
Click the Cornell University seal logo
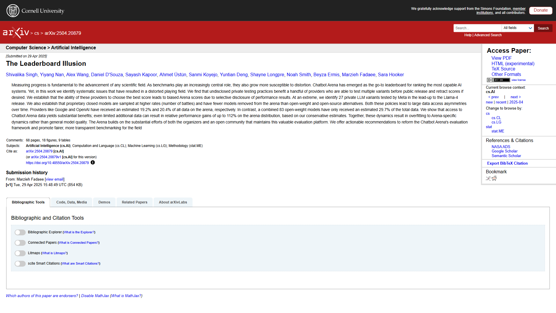coord(13,11)
